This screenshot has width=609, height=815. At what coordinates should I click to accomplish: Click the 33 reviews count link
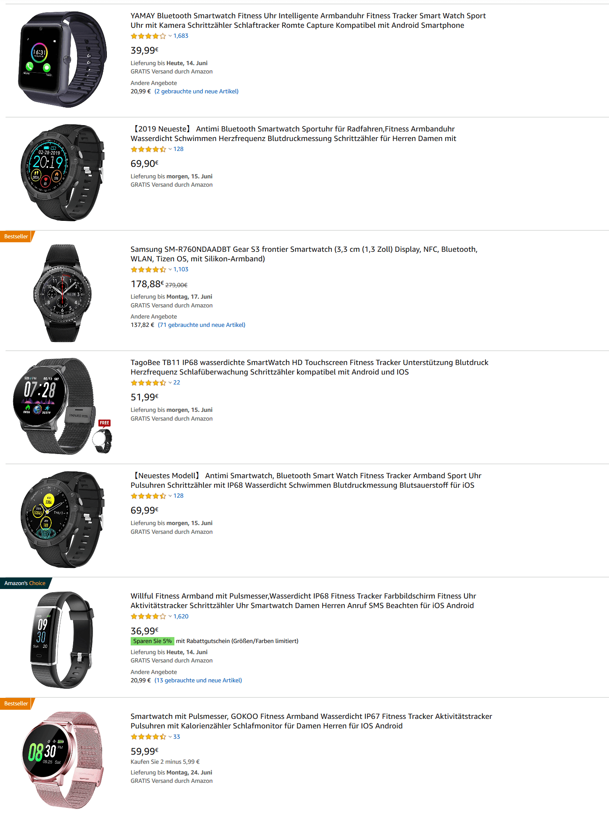pos(177,737)
